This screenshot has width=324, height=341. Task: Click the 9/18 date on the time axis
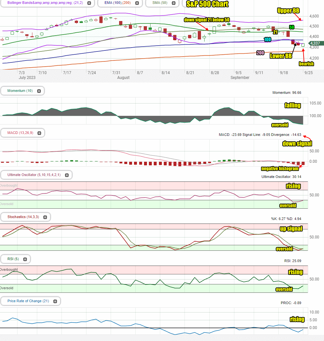pyautogui.click(x=284, y=73)
